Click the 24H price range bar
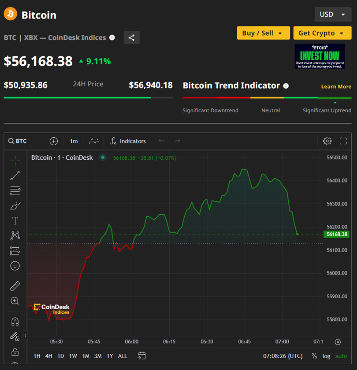 pyautogui.click(x=88, y=97)
